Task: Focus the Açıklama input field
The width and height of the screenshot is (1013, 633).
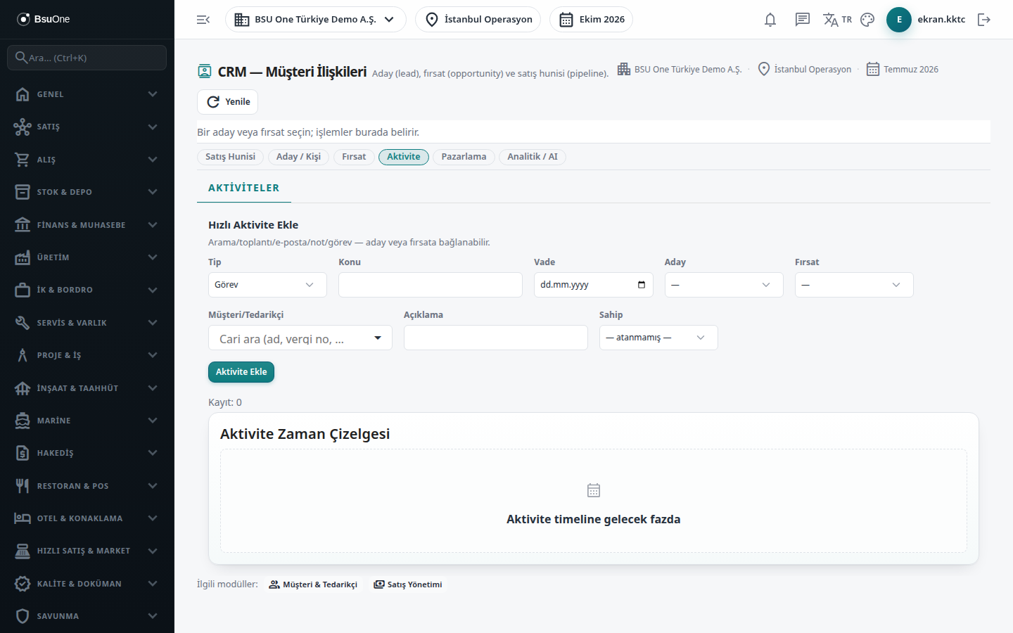Action: point(496,338)
